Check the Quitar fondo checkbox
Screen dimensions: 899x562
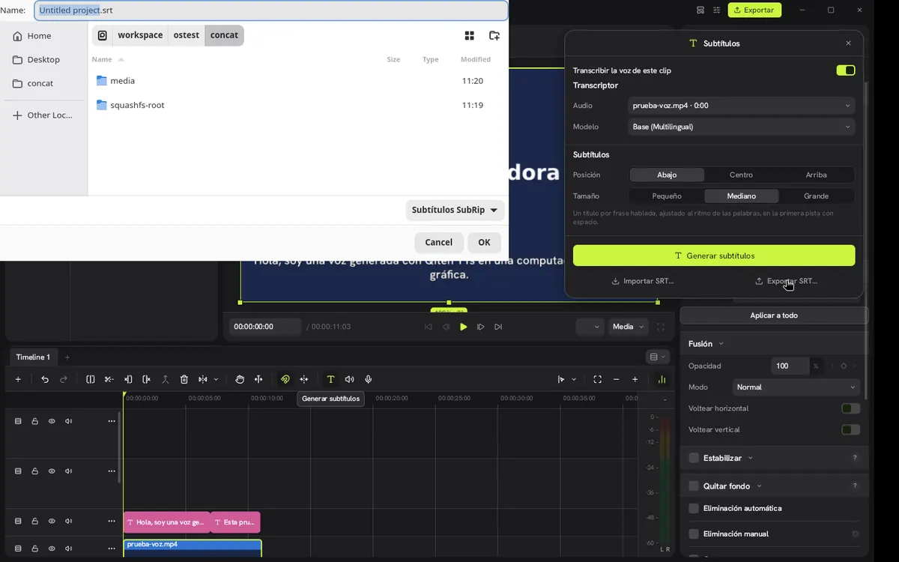pyautogui.click(x=694, y=486)
